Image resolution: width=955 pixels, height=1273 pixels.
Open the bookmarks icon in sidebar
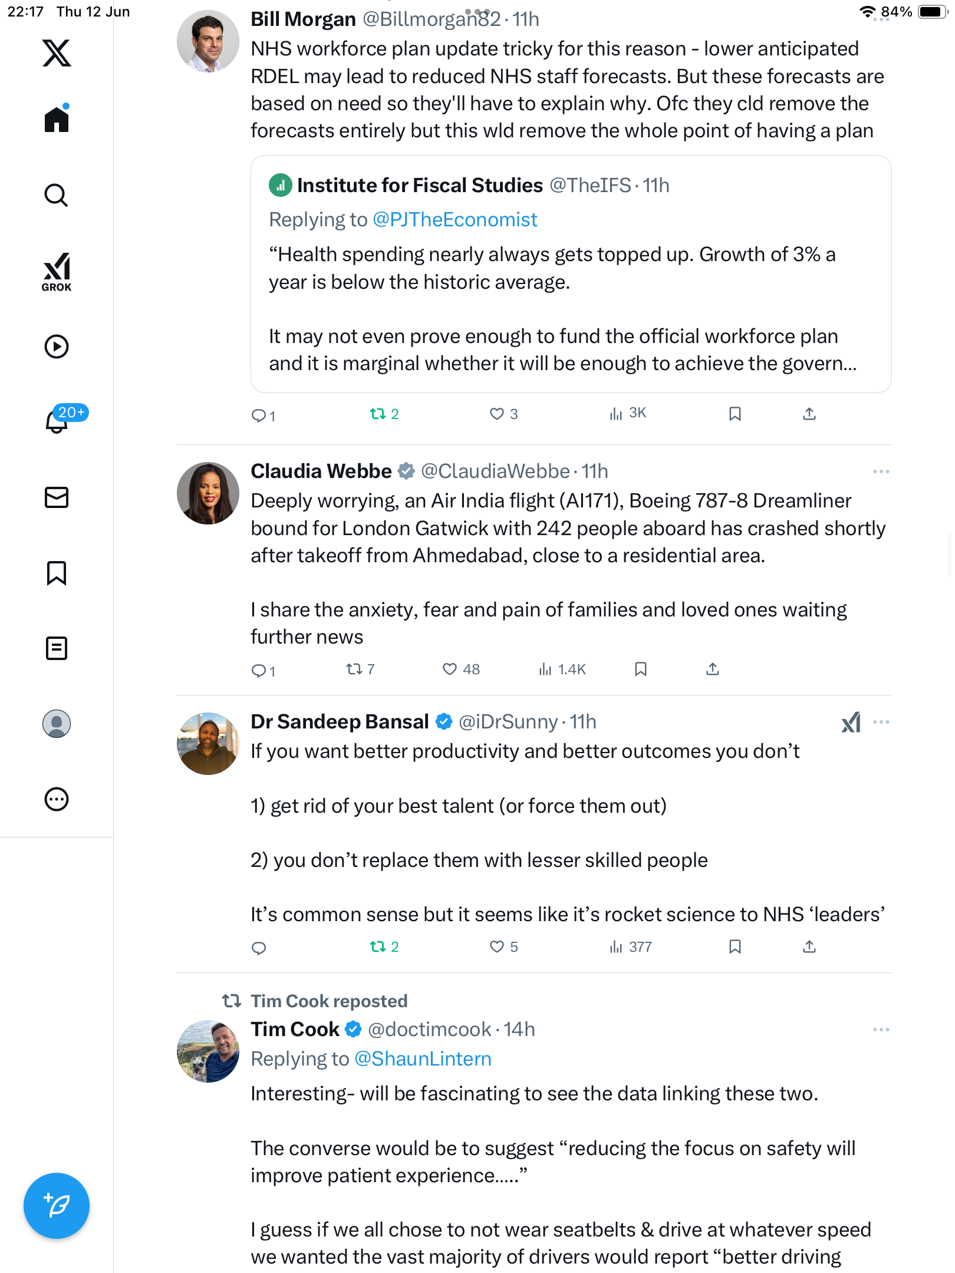(57, 573)
